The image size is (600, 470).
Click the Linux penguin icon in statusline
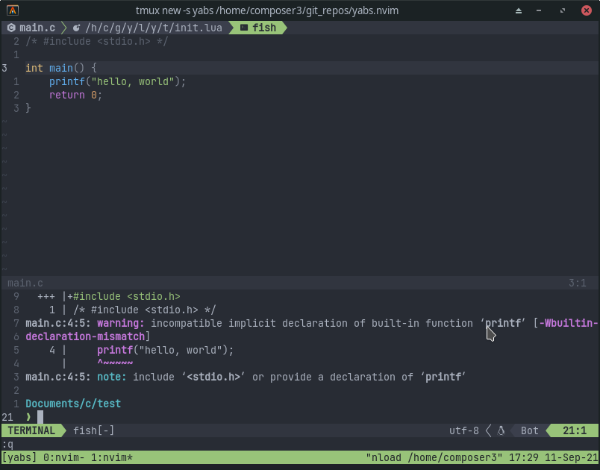[x=501, y=430]
